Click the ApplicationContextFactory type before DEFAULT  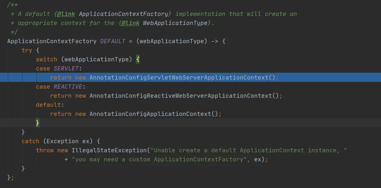pos(52,41)
